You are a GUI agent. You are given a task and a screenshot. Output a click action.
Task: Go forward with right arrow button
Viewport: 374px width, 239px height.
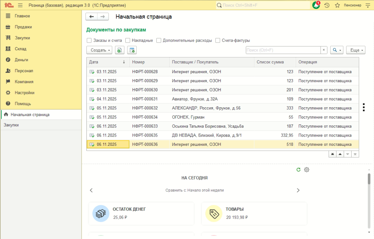pos(103,17)
